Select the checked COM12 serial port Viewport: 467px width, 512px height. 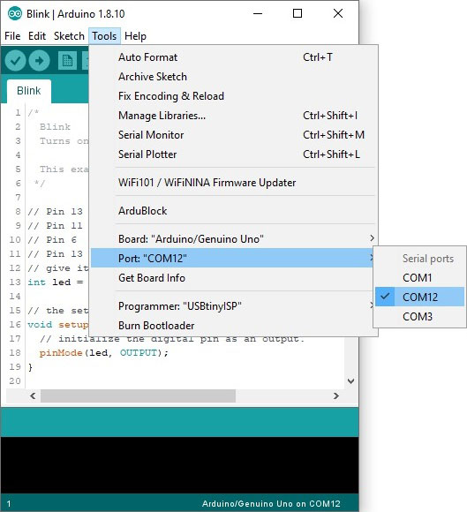coord(419,297)
